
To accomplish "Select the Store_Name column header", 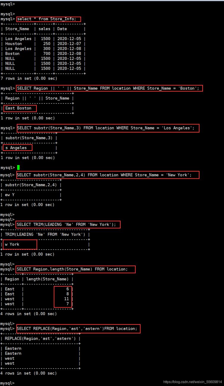I will [17, 29].
